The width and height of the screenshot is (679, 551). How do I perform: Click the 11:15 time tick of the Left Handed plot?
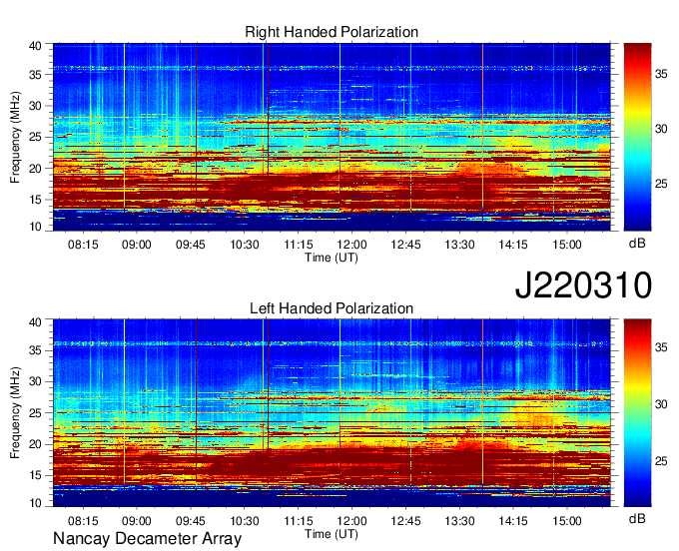tap(299, 521)
